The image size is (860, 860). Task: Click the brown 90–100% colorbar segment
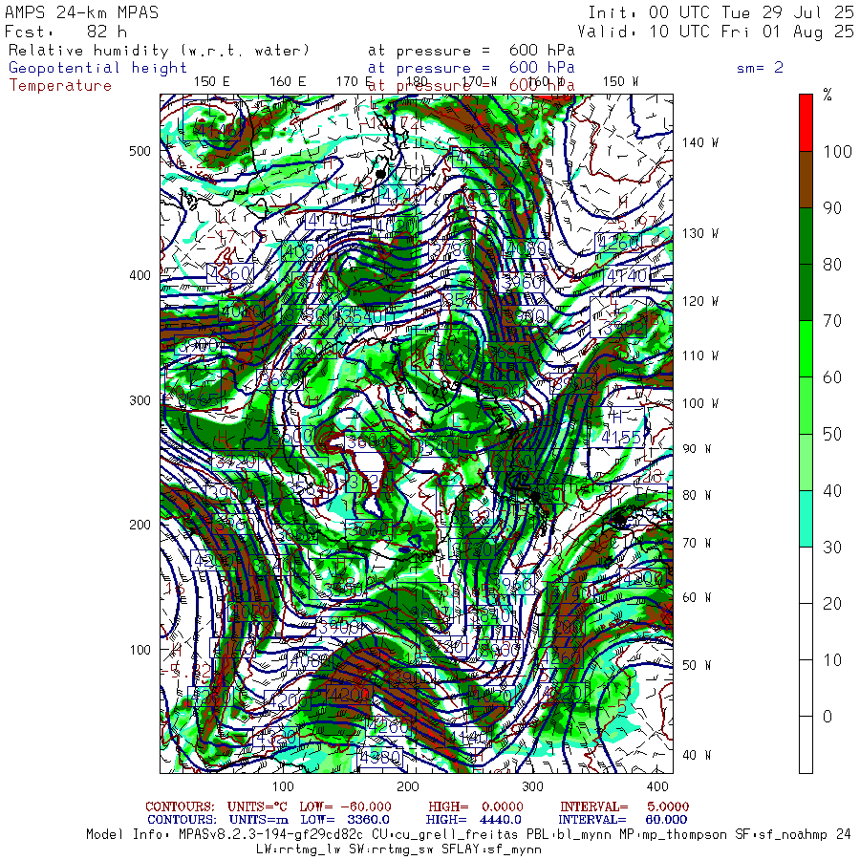[x=806, y=180]
